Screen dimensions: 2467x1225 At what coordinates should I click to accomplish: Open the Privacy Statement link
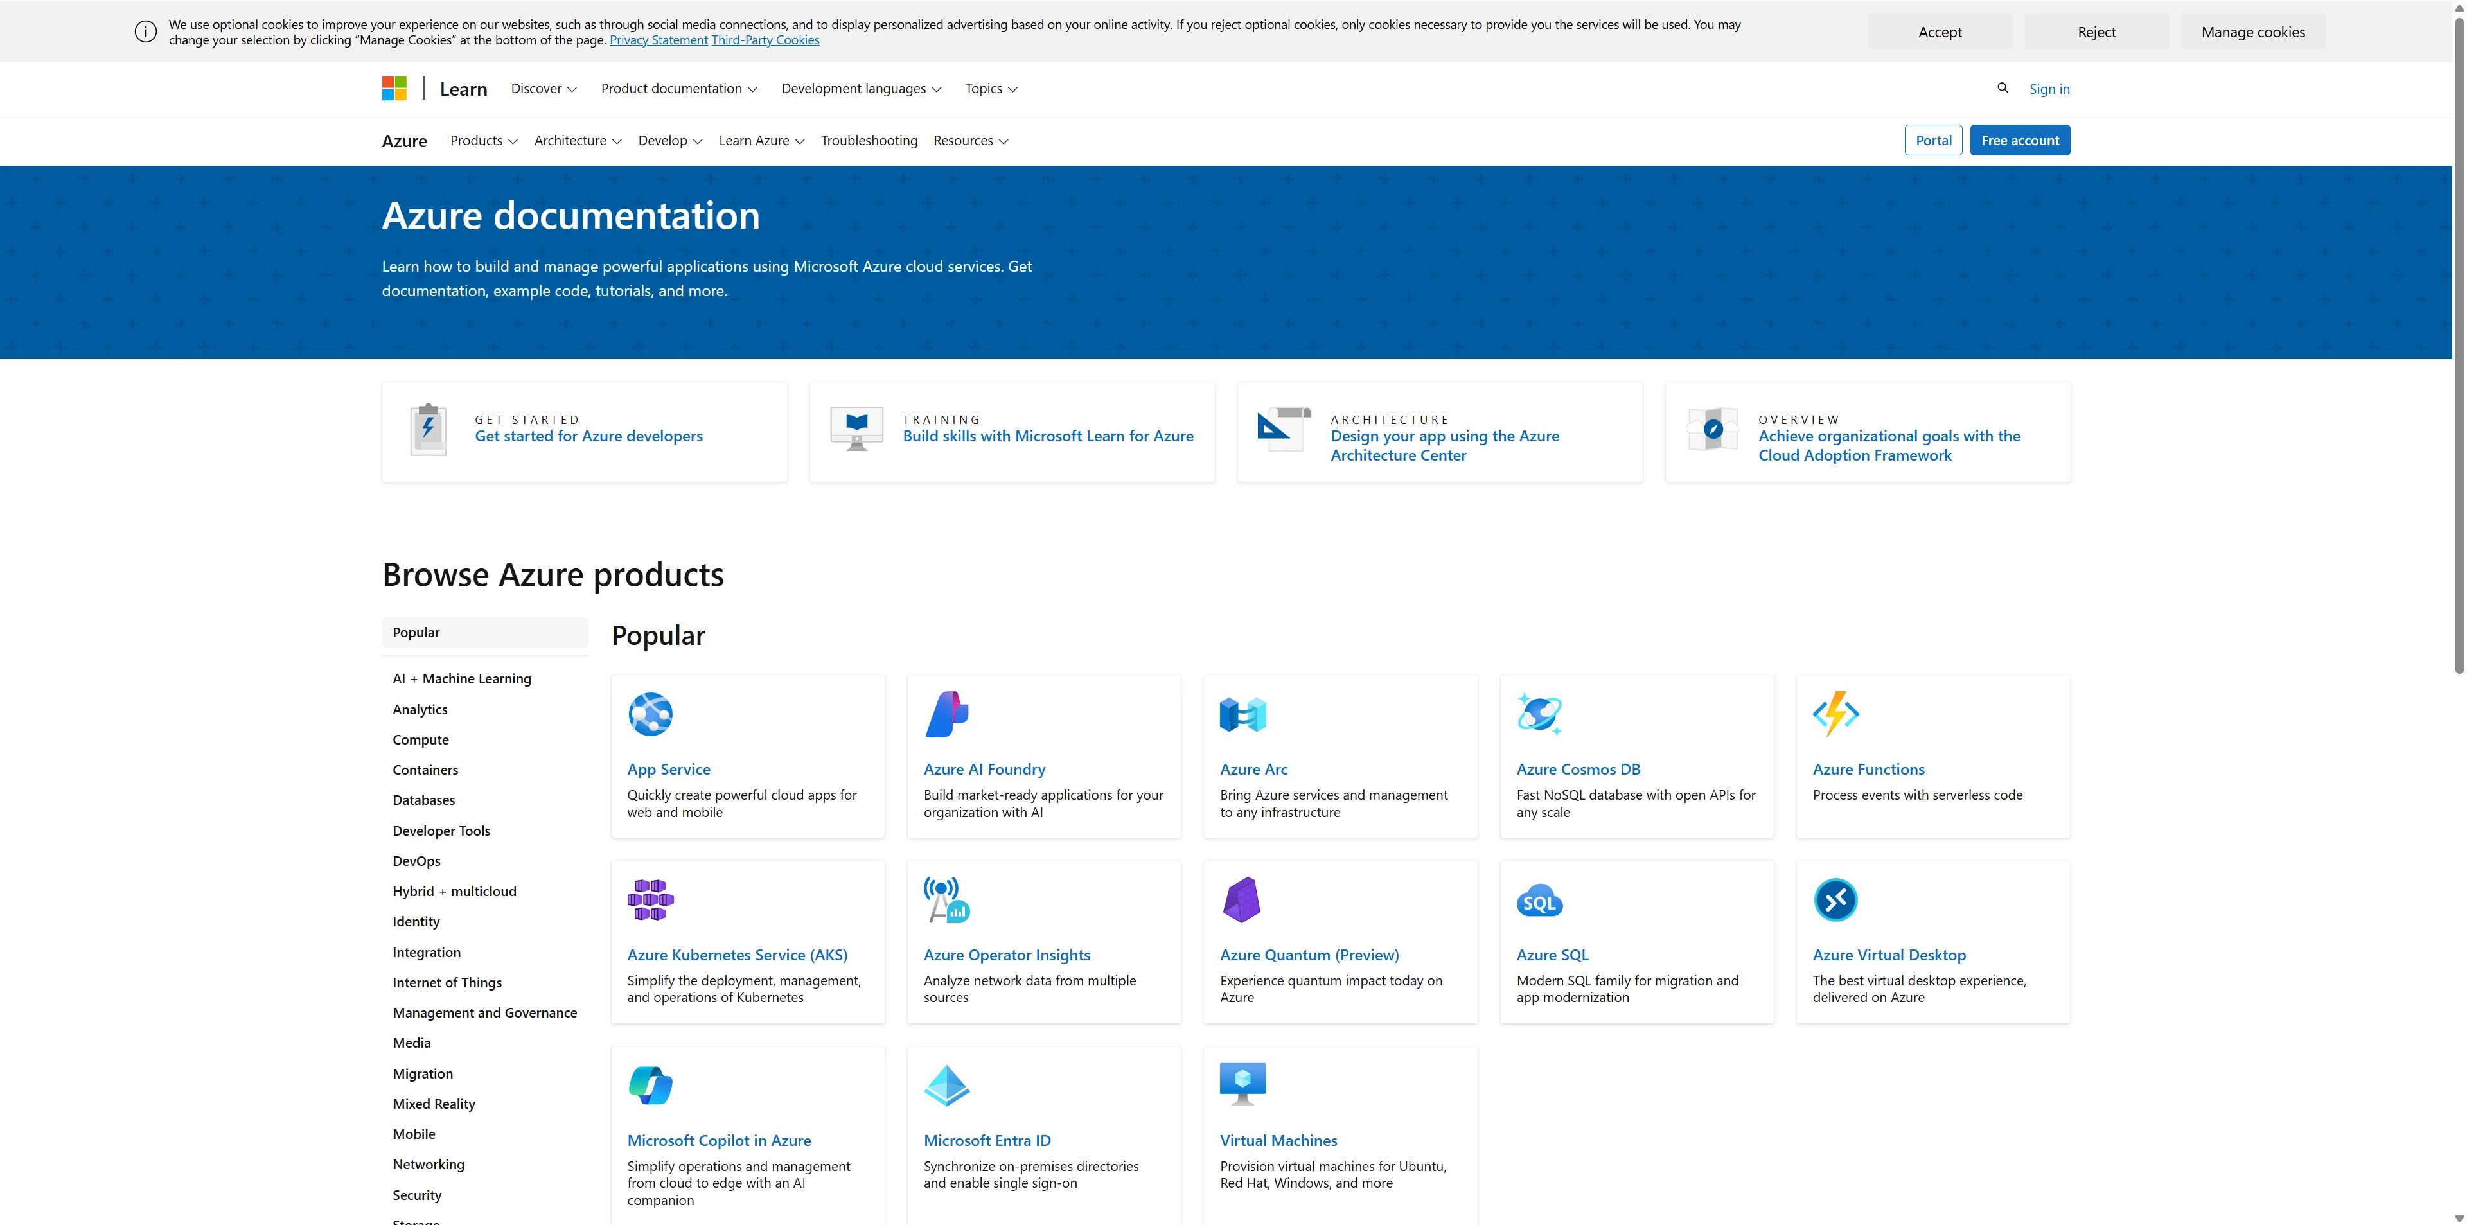pos(659,39)
